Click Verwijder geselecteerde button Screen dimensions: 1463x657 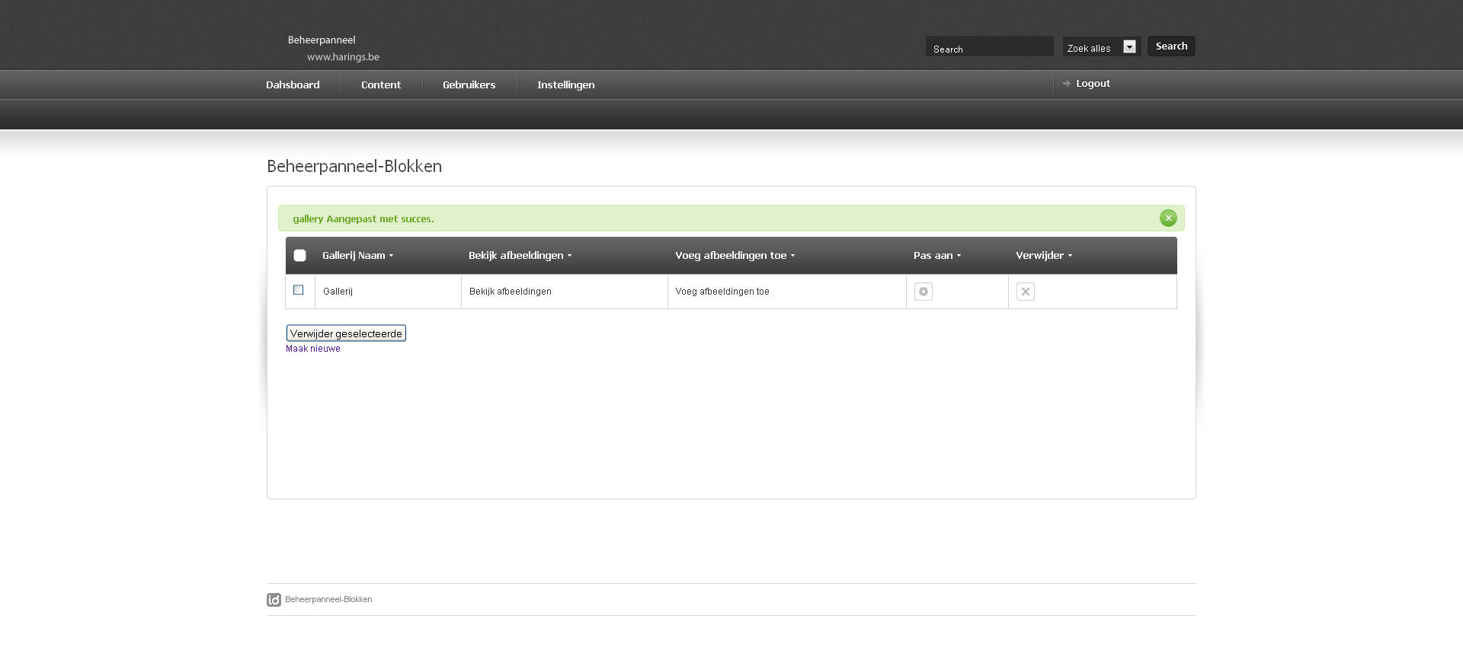pyautogui.click(x=346, y=333)
